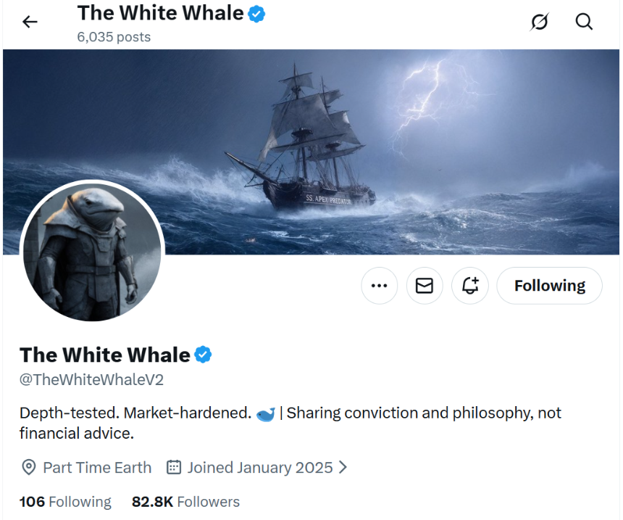This screenshot has width=623, height=520.
Task: Open the more options menu
Action: coord(379,285)
